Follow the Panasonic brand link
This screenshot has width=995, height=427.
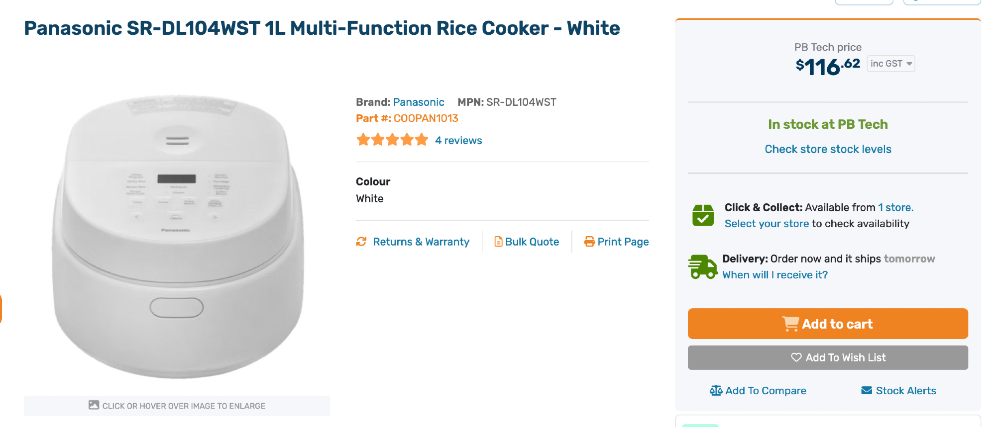tap(419, 102)
